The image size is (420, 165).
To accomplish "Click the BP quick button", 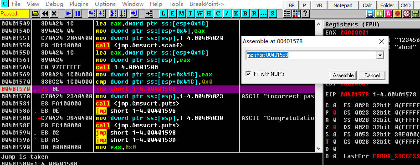I will [x=292, y=5].
